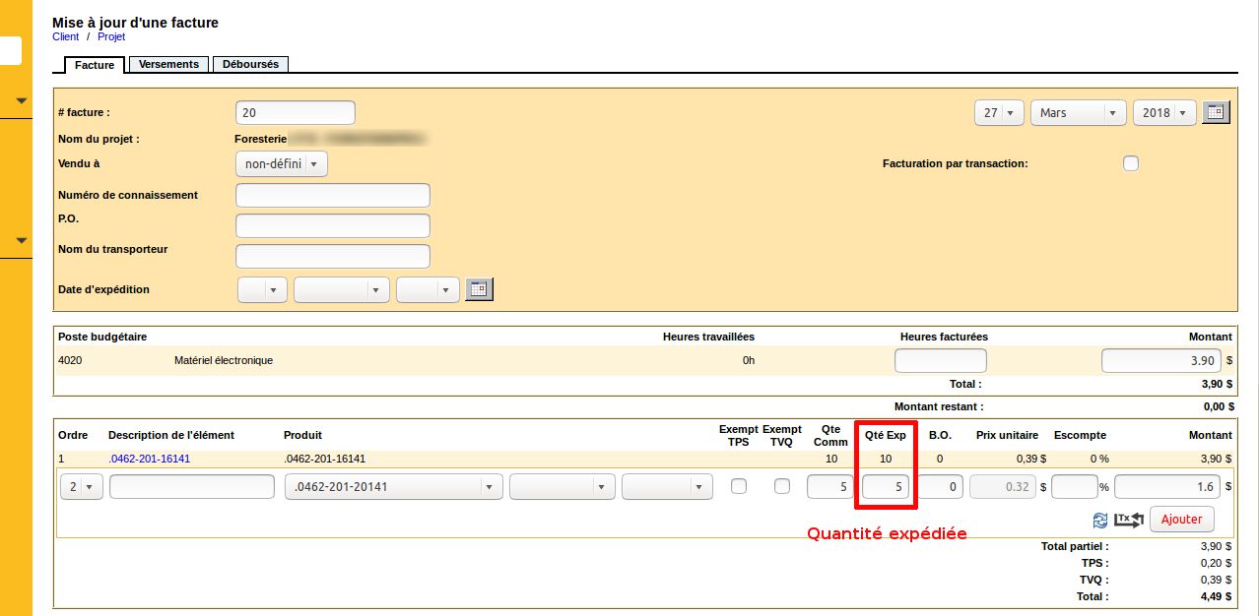Click inside the # facture field showing 20
The width and height of the screenshot is (1259, 616).
coord(294,111)
